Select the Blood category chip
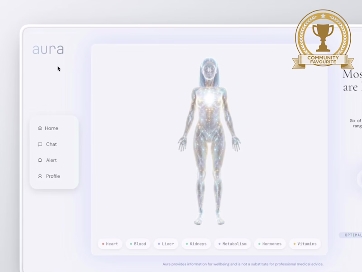This screenshot has height=272, width=362. pos(138,244)
